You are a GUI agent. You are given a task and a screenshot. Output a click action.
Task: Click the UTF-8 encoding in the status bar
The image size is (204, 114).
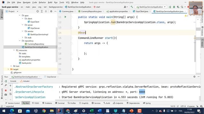pos(183,106)
